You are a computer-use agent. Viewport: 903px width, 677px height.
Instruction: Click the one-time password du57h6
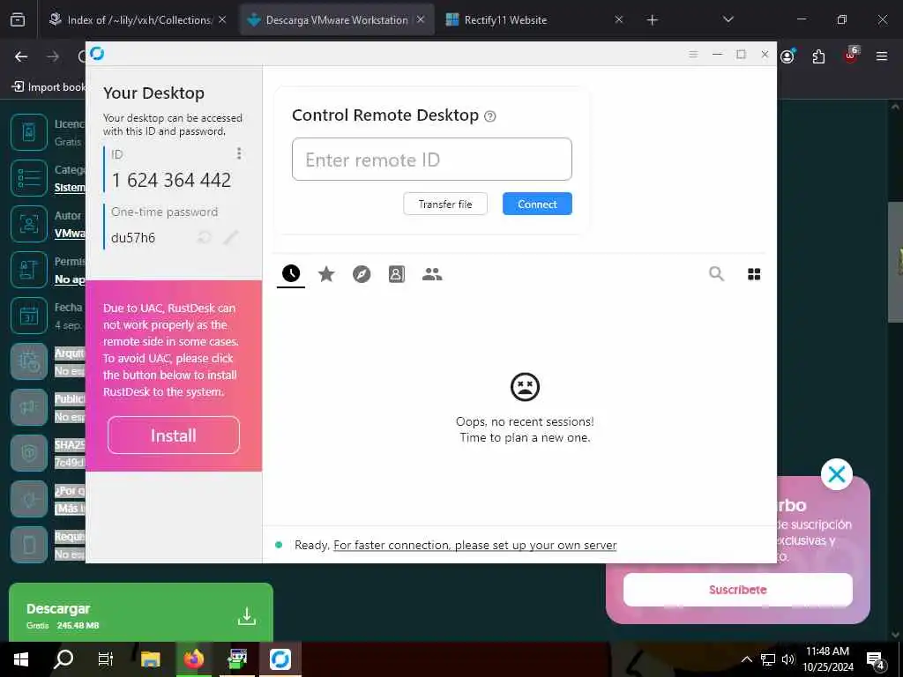point(133,238)
